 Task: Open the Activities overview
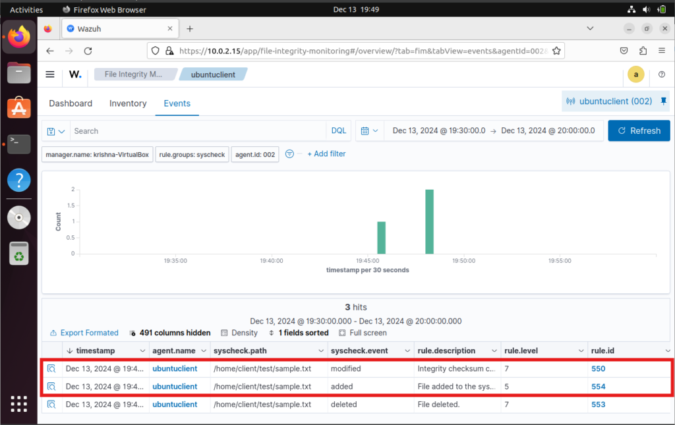[x=26, y=9]
